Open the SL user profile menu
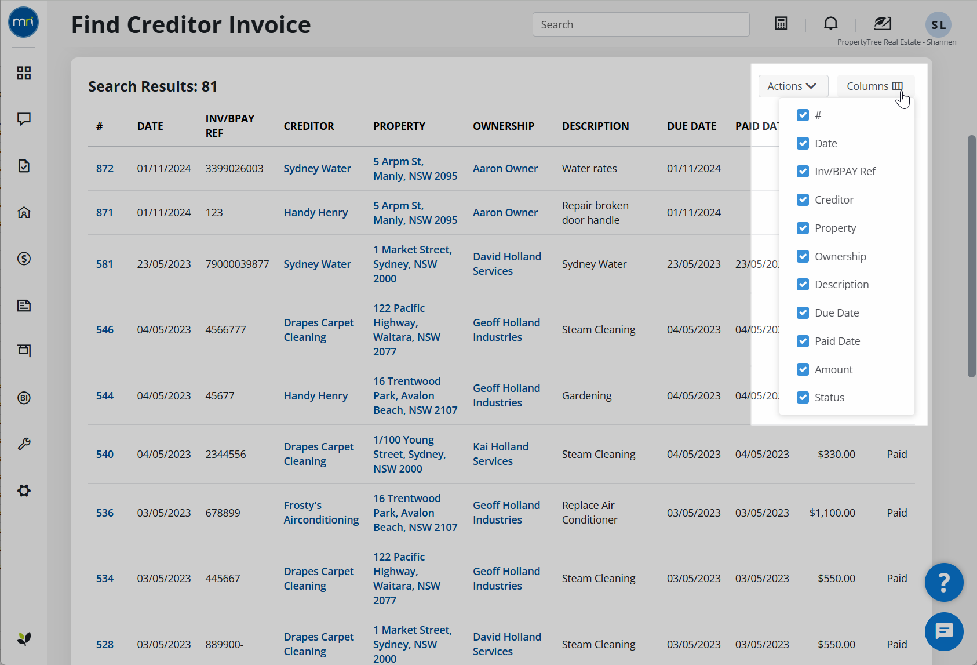 938,24
